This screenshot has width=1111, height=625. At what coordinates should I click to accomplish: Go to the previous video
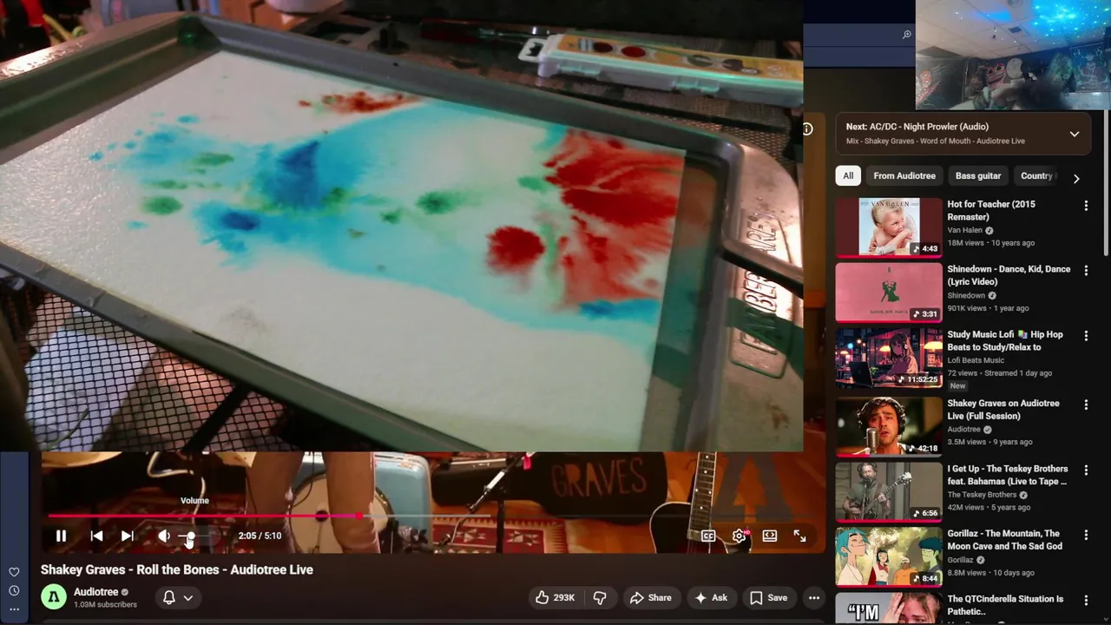tap(96, 536)
